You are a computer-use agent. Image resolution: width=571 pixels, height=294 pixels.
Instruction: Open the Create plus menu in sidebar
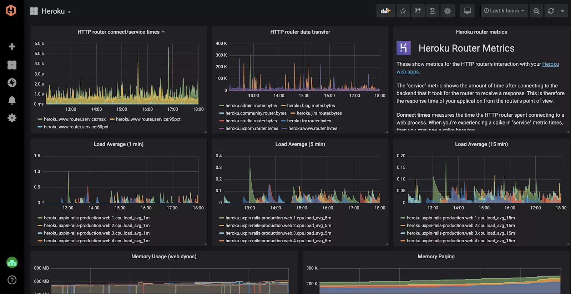(12, 47)
